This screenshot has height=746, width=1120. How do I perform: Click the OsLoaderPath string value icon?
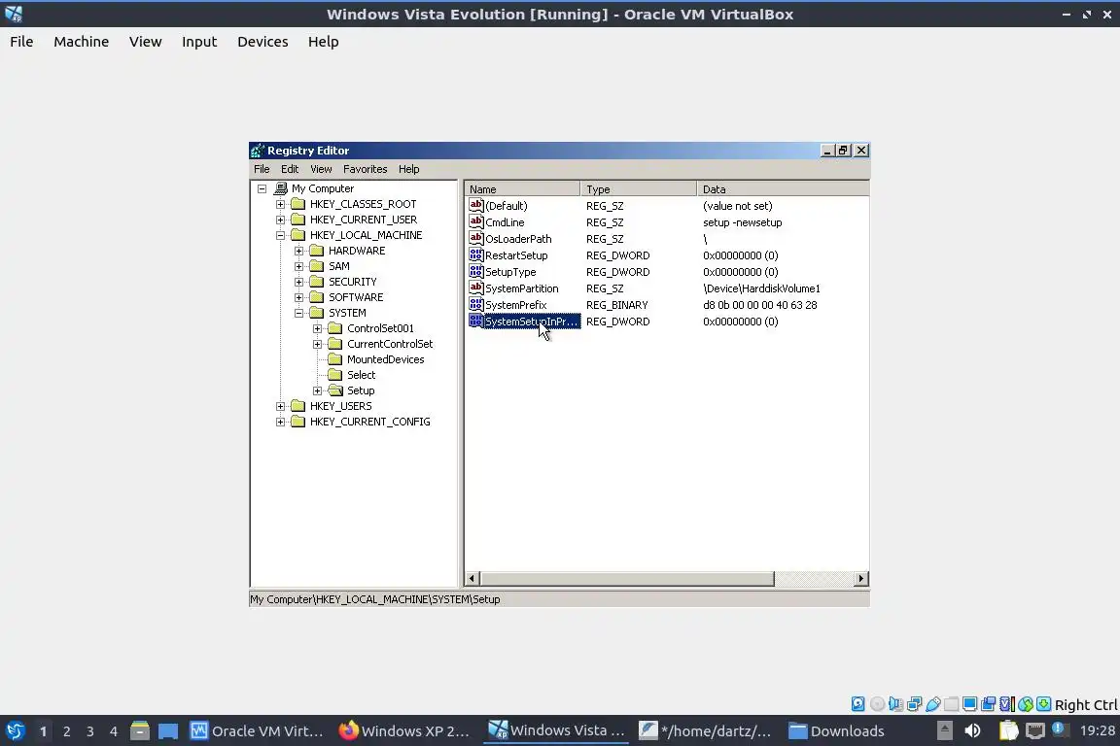[x=476, y=238]
